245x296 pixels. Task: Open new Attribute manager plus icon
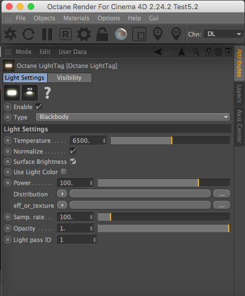click(x=228, y=52)
